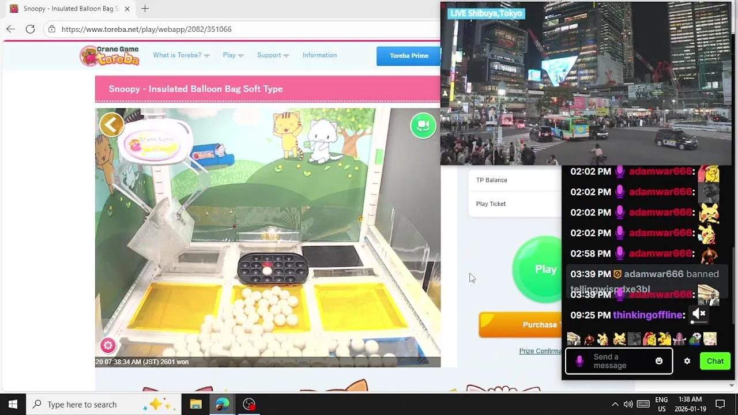This screenshot has width=738, height=415.
Task: Select the gray portrait emote
Action: [x=634, y=339]
